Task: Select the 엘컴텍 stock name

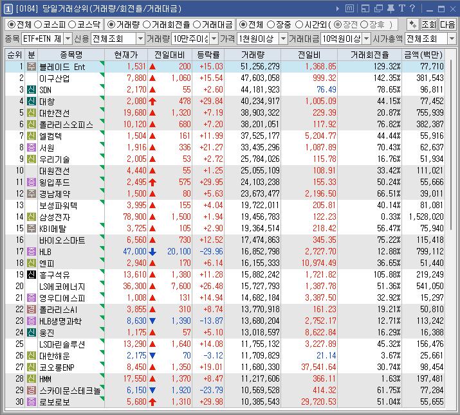Action: 50,136
